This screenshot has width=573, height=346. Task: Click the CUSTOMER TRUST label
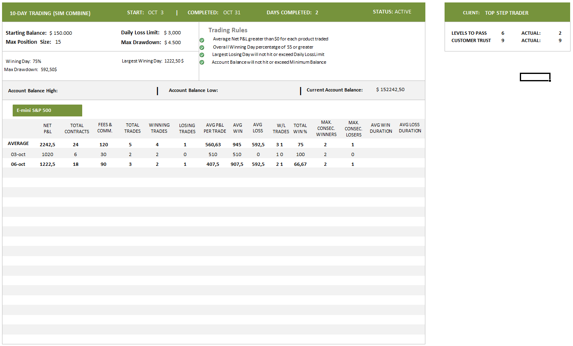coord(471,40)
